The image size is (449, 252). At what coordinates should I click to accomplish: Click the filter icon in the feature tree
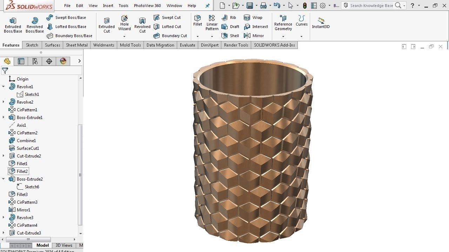pos(5,71)
